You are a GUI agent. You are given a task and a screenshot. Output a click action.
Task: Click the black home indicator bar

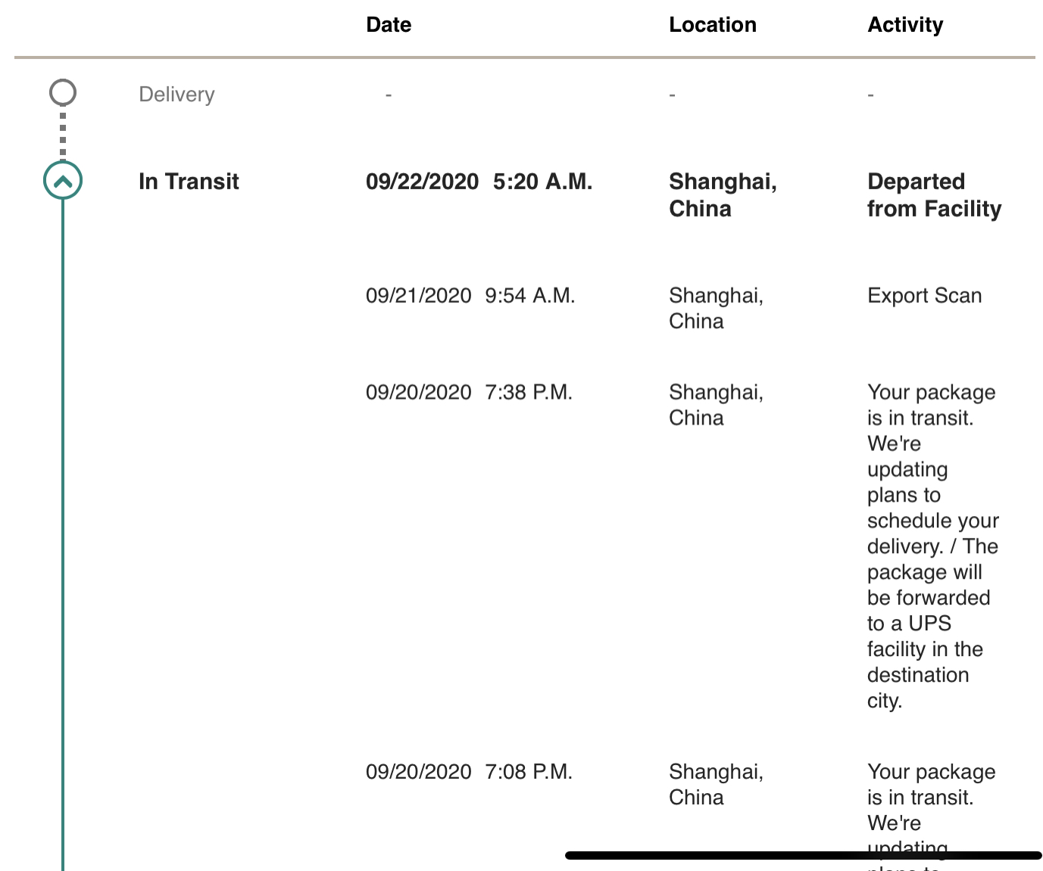pos(803,855)
